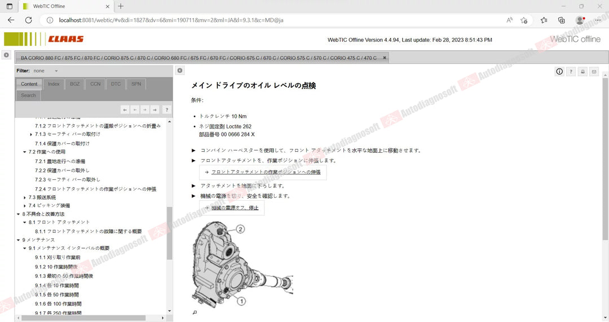Image resolution: width=609 pixels, height=322 pixels.
Task: Open the Filter dropdown set to none
Action: point(46,70)
